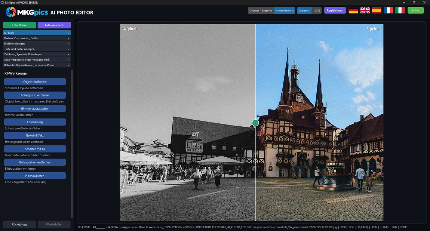430x231 pixels.
Task: Run the Kolorierung tool
Action: coord(35,122)
